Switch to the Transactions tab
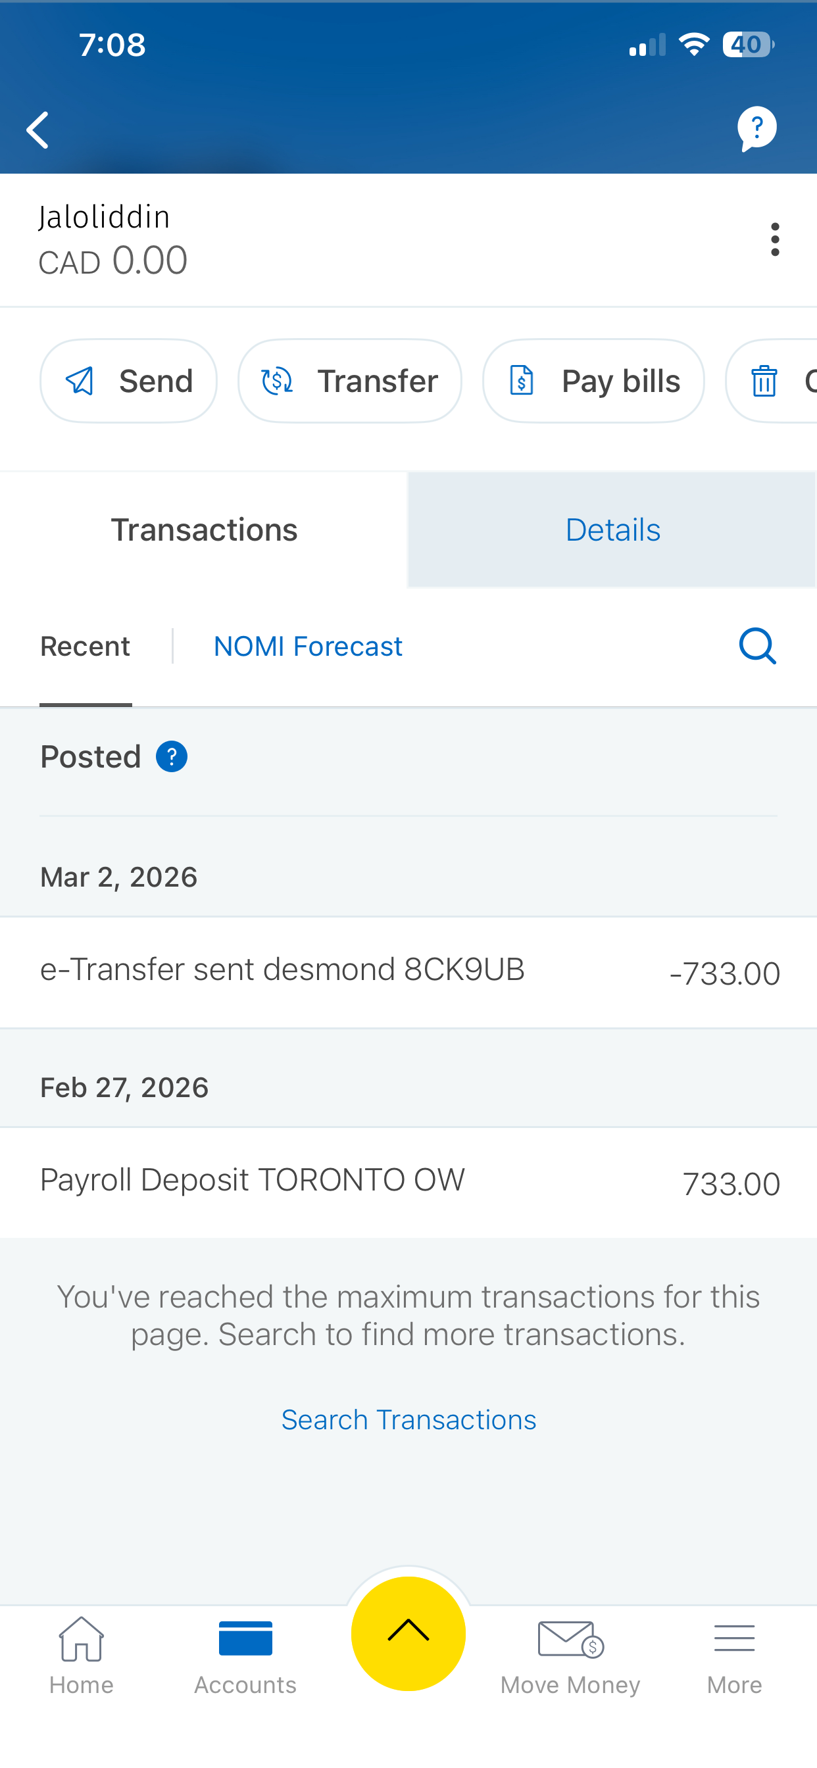 [204, 530]
